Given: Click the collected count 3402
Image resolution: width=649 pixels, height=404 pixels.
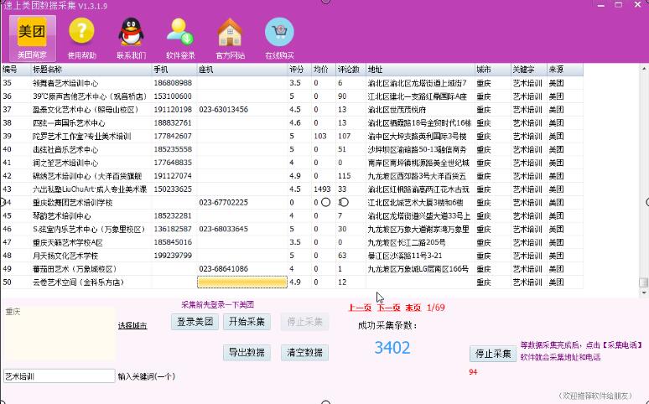Looking at the screenshot, I should tap(392, 348).
